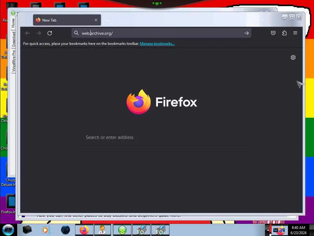Minimize the Firefox window

click(x=285, y=18)
